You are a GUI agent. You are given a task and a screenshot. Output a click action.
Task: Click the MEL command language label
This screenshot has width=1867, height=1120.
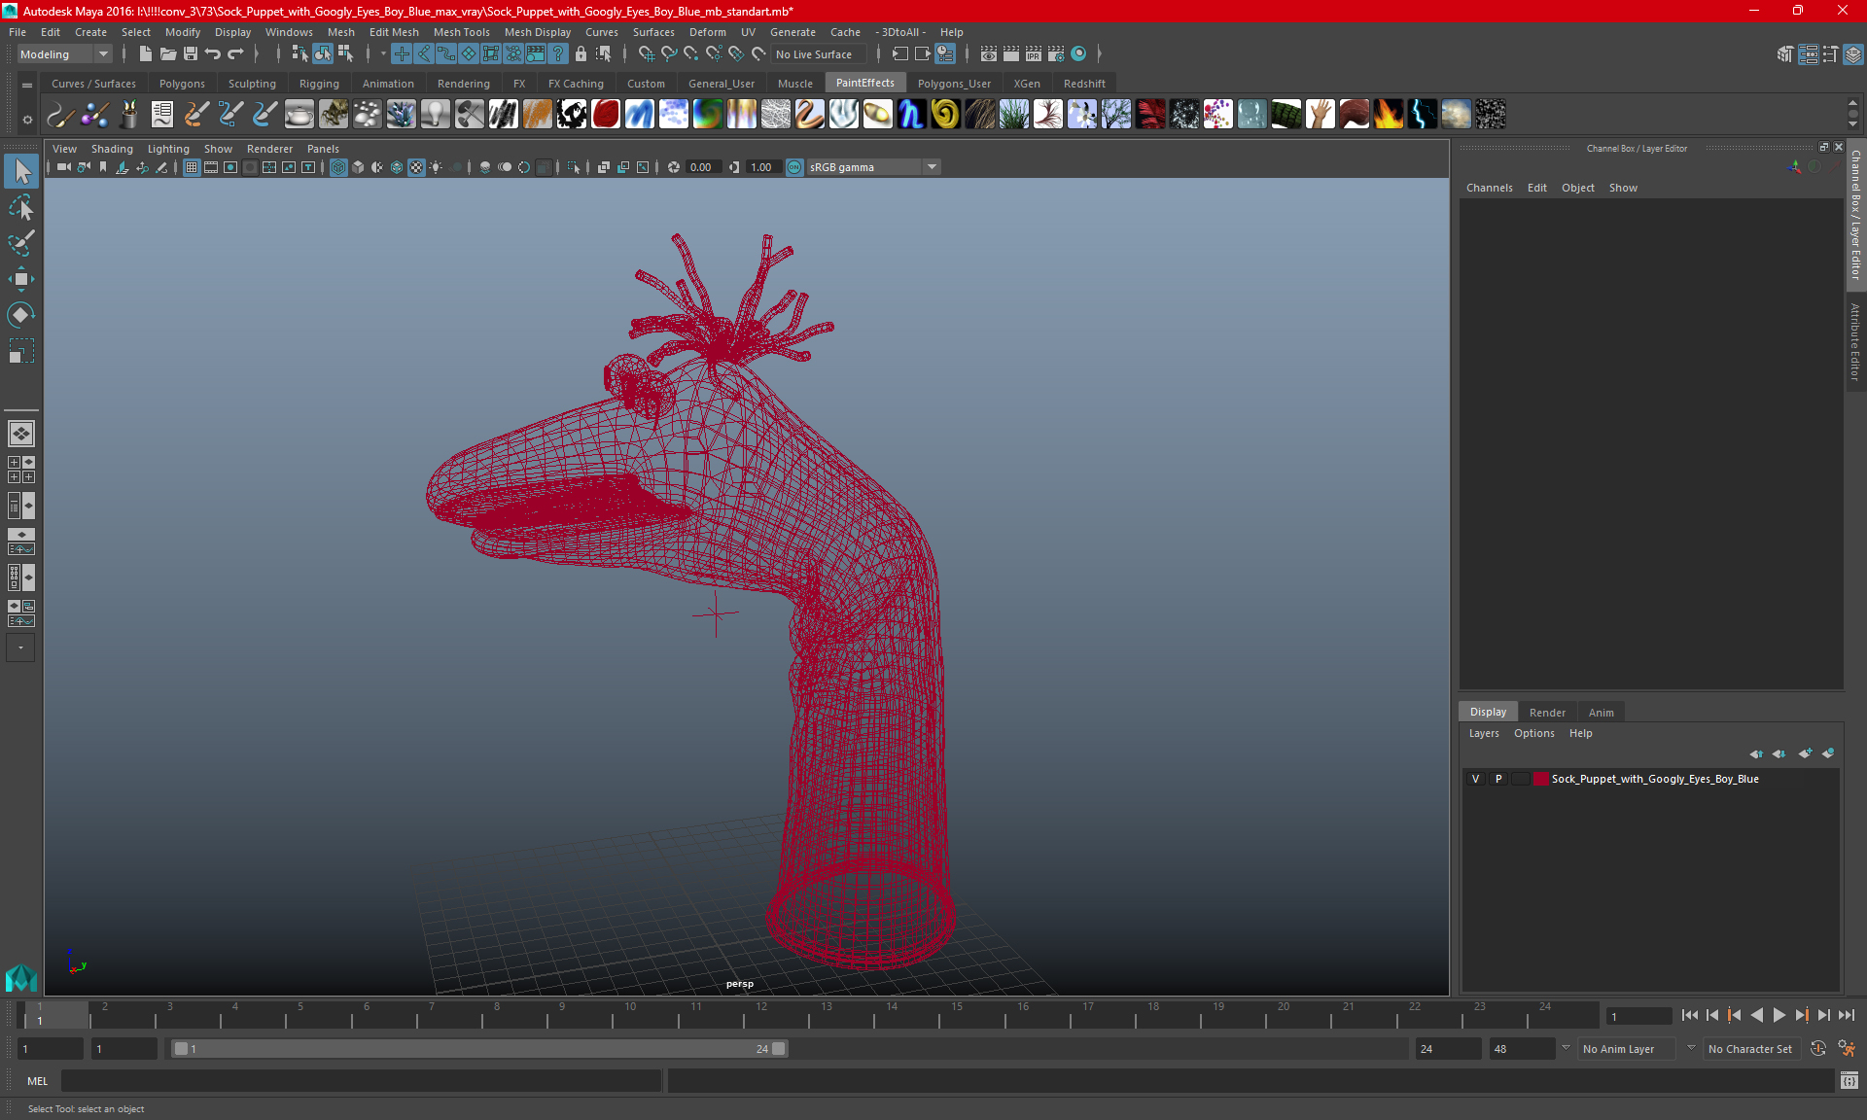[37, 1081]
